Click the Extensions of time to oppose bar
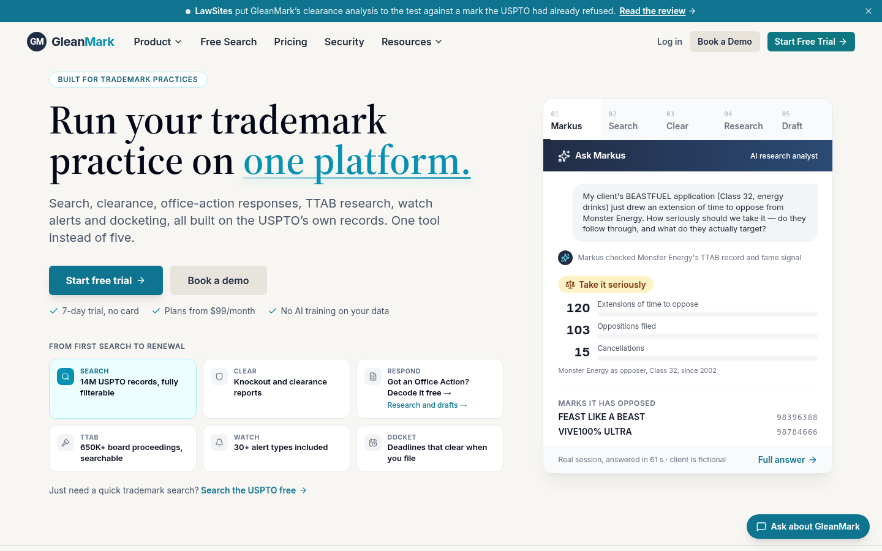The height and width of the screenshot is (551, 882). [707, 314]
